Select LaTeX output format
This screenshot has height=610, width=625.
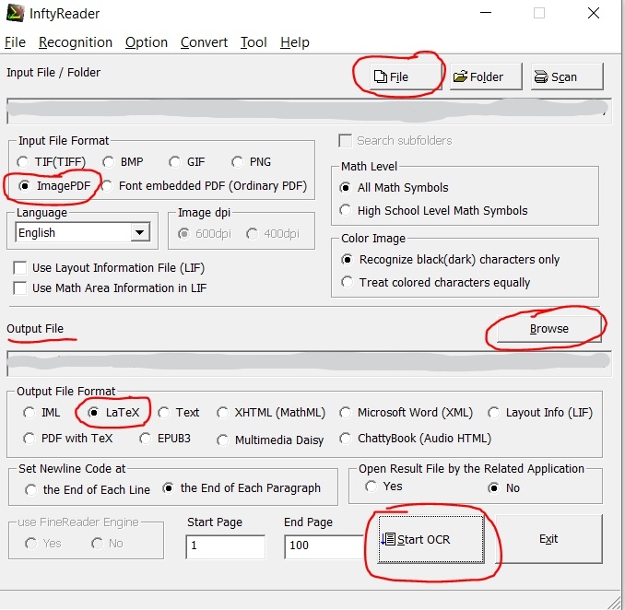(x=113, y=413)
